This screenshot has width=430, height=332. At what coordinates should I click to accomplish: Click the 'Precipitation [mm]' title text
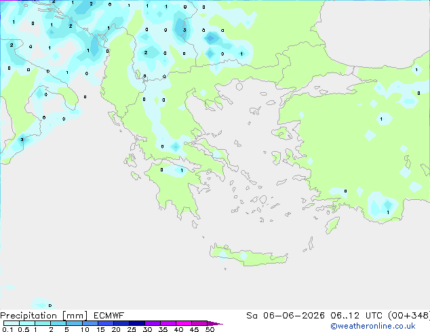coord(44,316)
